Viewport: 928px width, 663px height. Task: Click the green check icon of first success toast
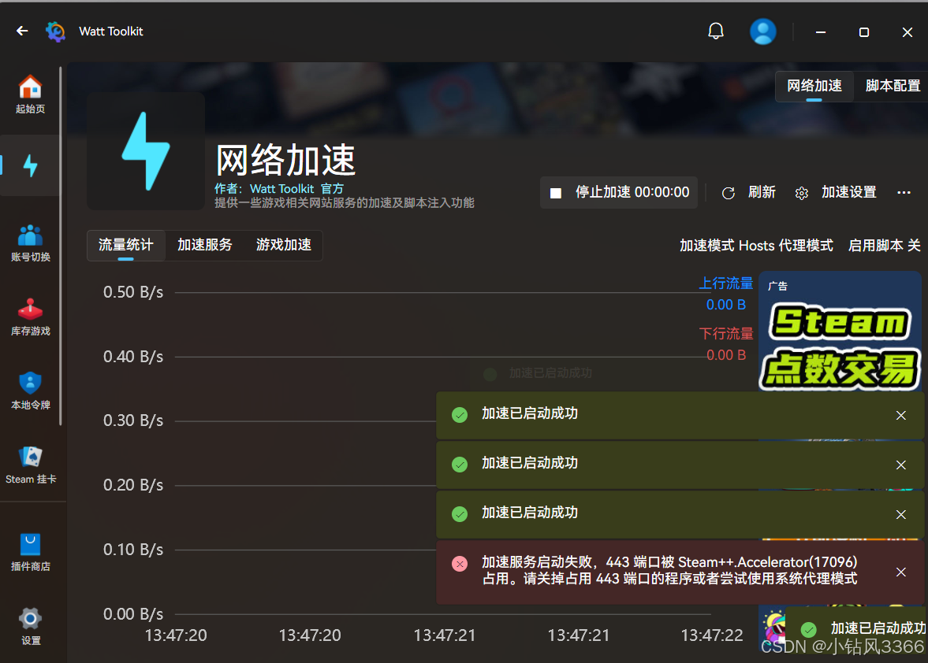click(460, 415)
